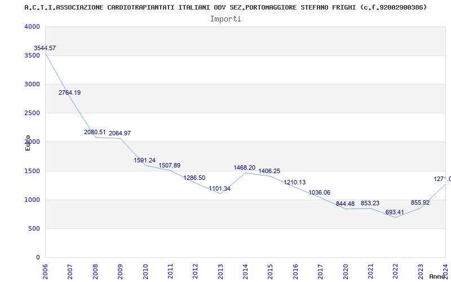This screenshot has width=451, height=282.
Task: Click the 1591.24 data point label
Action: tap(145, 160)
